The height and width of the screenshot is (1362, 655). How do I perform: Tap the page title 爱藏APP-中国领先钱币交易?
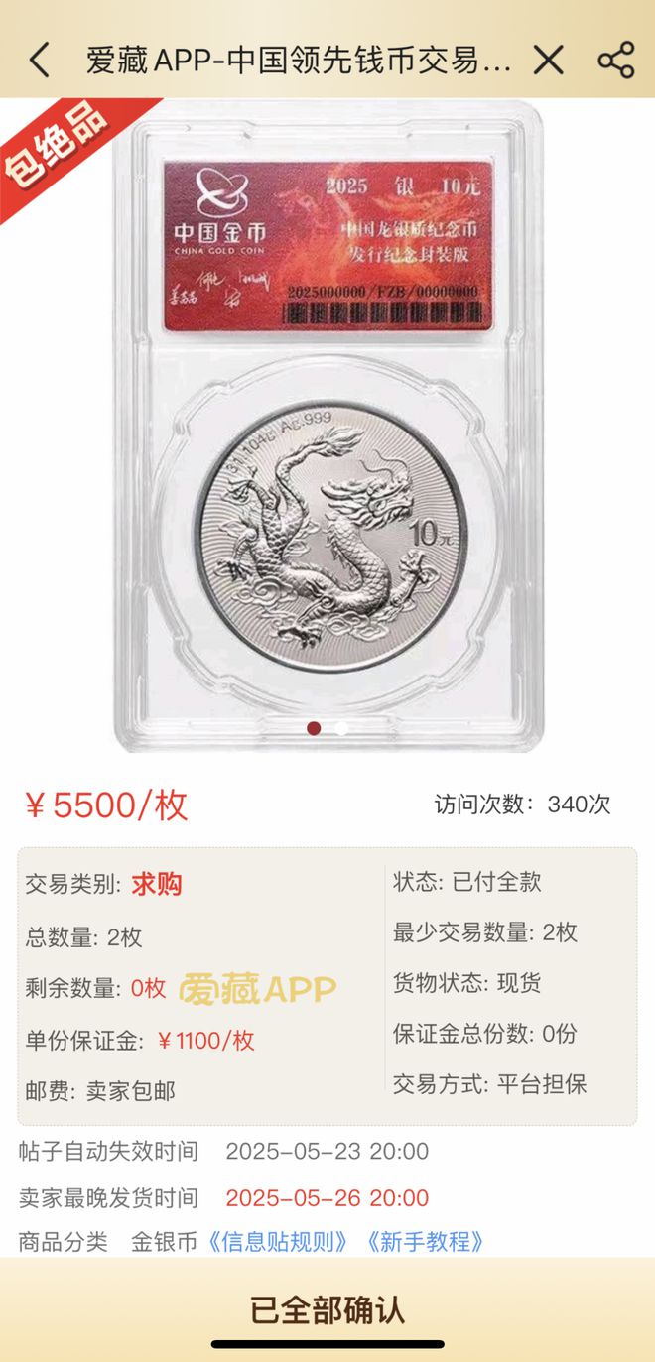coord(299,61)
